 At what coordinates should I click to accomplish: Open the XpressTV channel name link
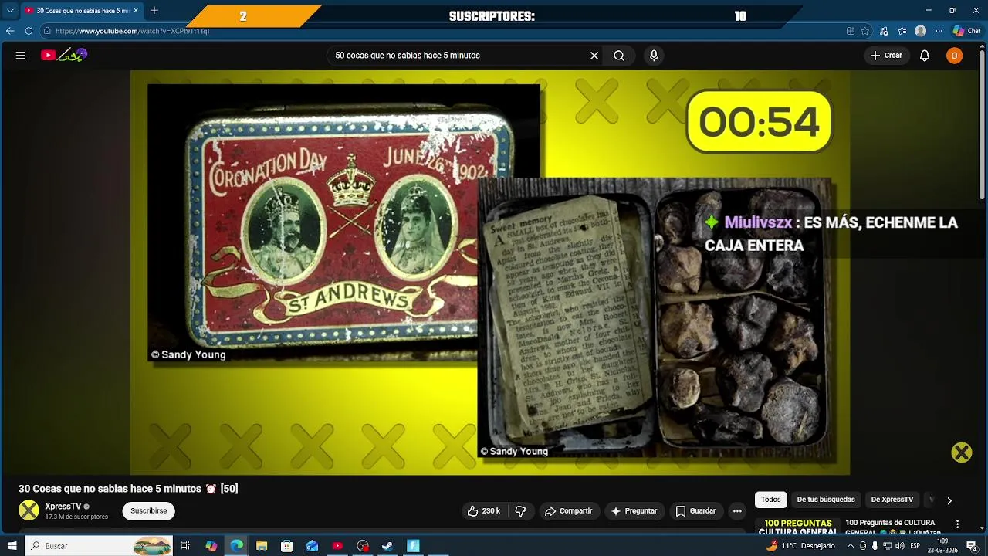(63, 507)
